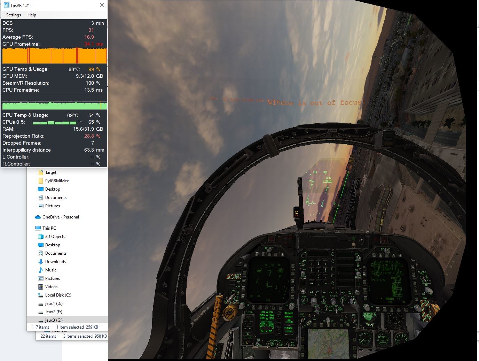Click the '22 items' status text
The image size is (479, 361).
pyautogui.click(x=48, y=336)
